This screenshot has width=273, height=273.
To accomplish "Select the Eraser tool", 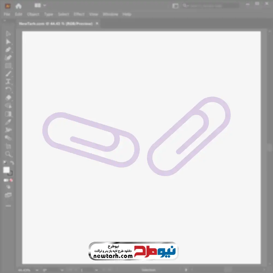I will tap(8, 98).
